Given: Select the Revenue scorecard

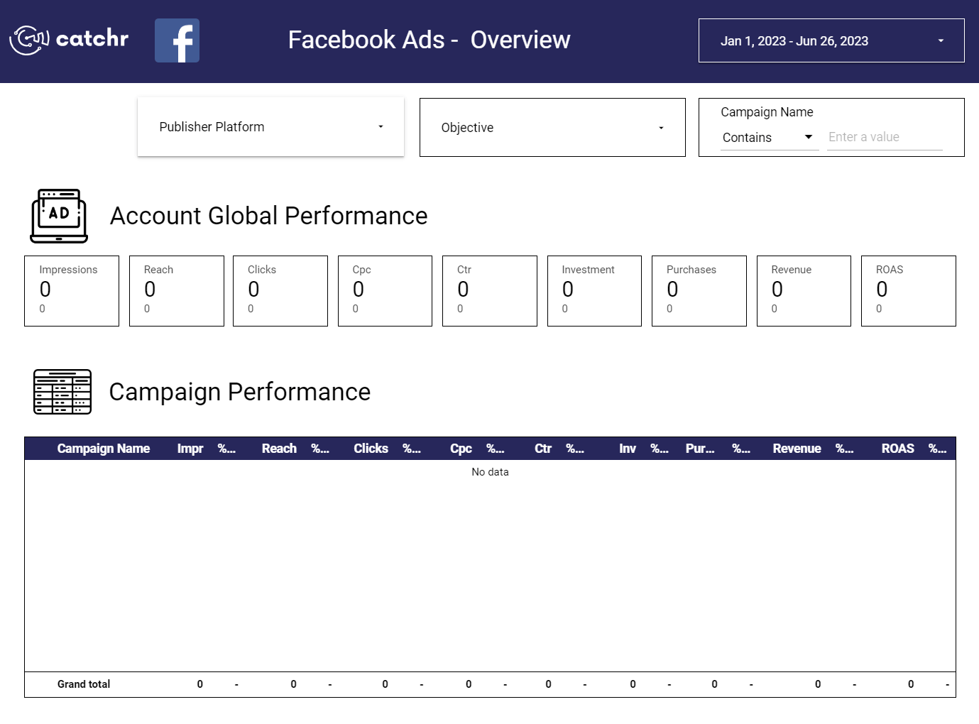Looking at the screenshot, I should point(804,291).
